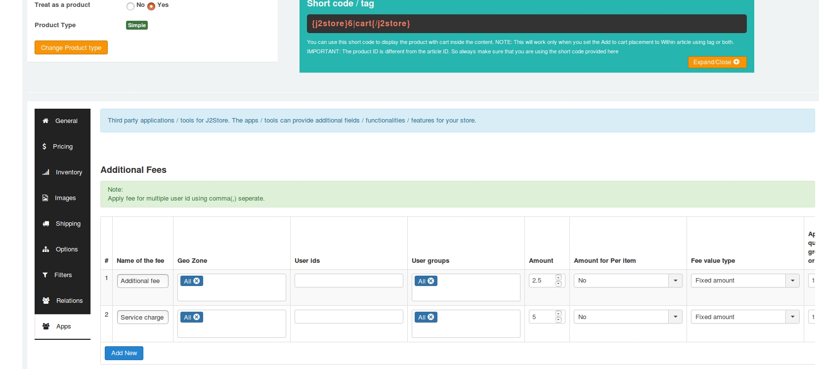
Task: Remove the All tag from Additional fee Geo Zone
Action: [x=197, y=281]
